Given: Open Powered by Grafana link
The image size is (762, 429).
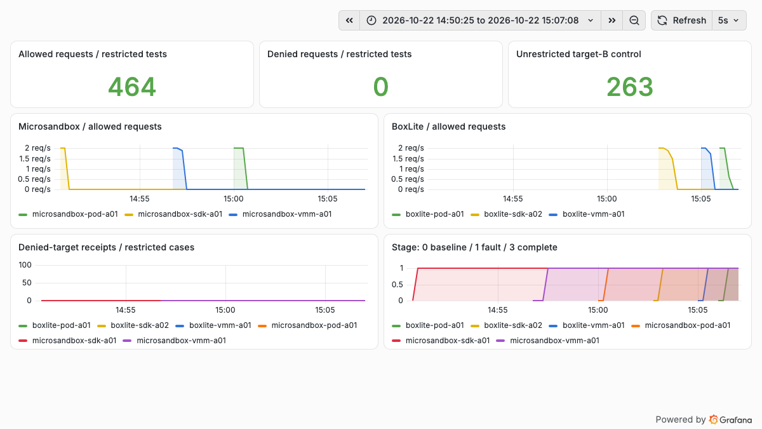Looking at the screenshot, I should tap(704, 419).
